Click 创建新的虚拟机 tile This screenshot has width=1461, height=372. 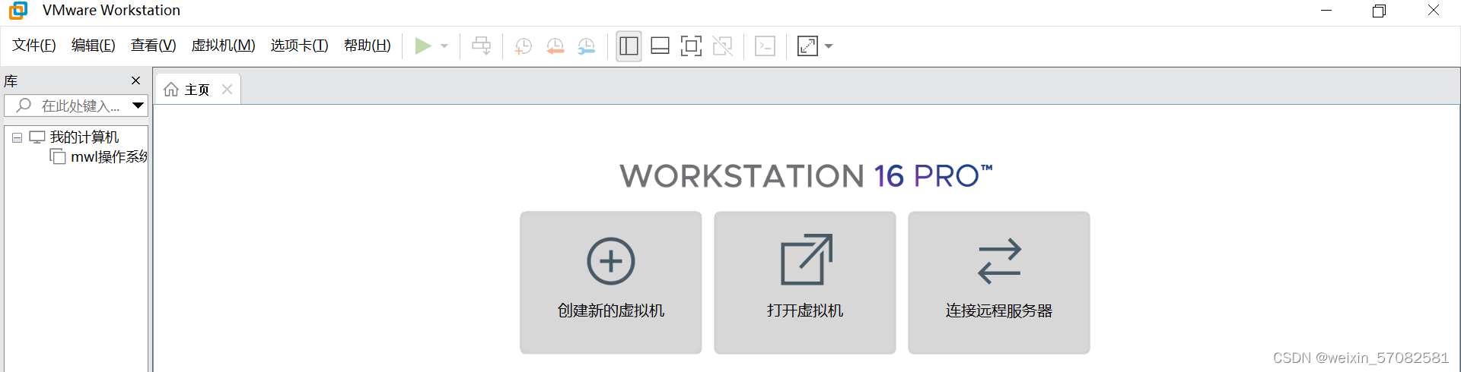click(611, 282)
